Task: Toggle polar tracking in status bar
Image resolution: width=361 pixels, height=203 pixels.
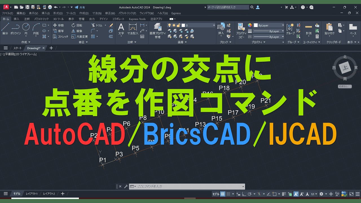Action: click(x=250, y=194)
